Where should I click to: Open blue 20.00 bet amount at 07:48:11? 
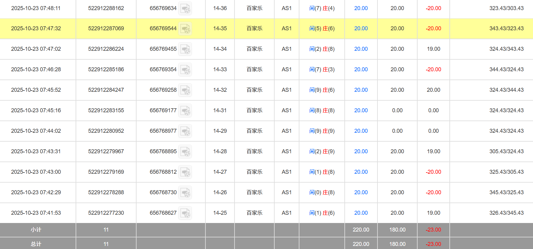click(361, 8)
